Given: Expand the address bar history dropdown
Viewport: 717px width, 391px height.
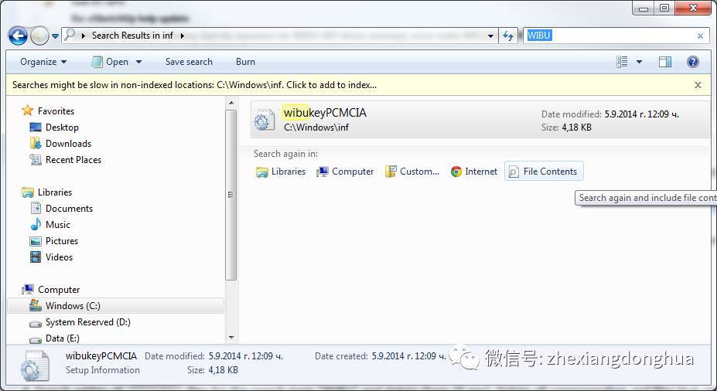Looking at the screenshot, I should pyautogui.click(x=490, y=36).
